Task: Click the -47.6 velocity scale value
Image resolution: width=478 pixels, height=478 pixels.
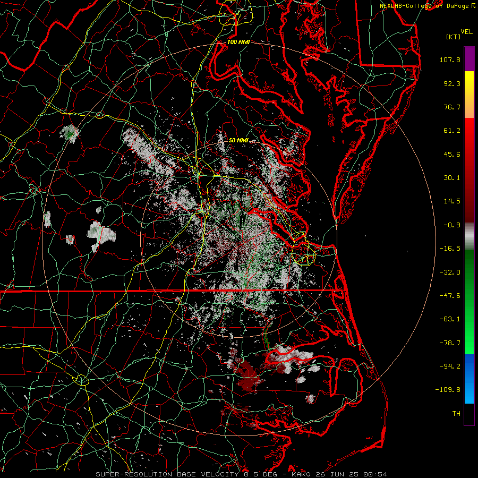Action: point(450,296)
